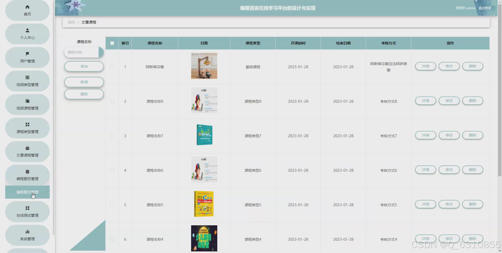Click the person icon for 个人中心
Image resolution: width=502 pixels, height=253 pixels.
pos(27,30)
